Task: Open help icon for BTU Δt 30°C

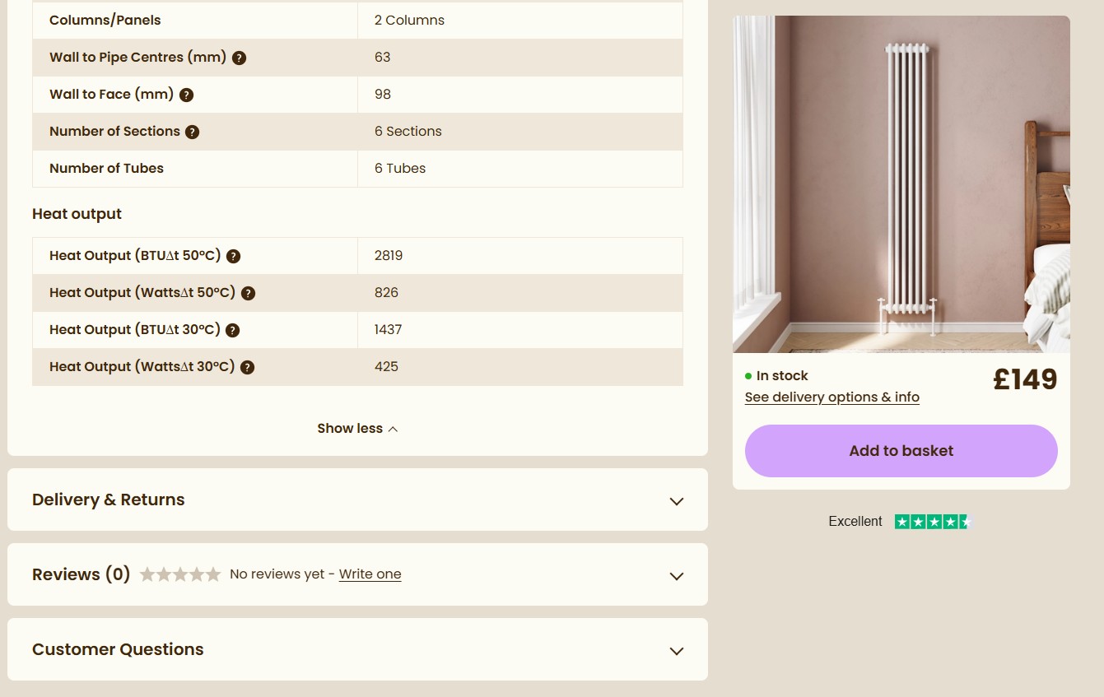Action: (232, 330)
